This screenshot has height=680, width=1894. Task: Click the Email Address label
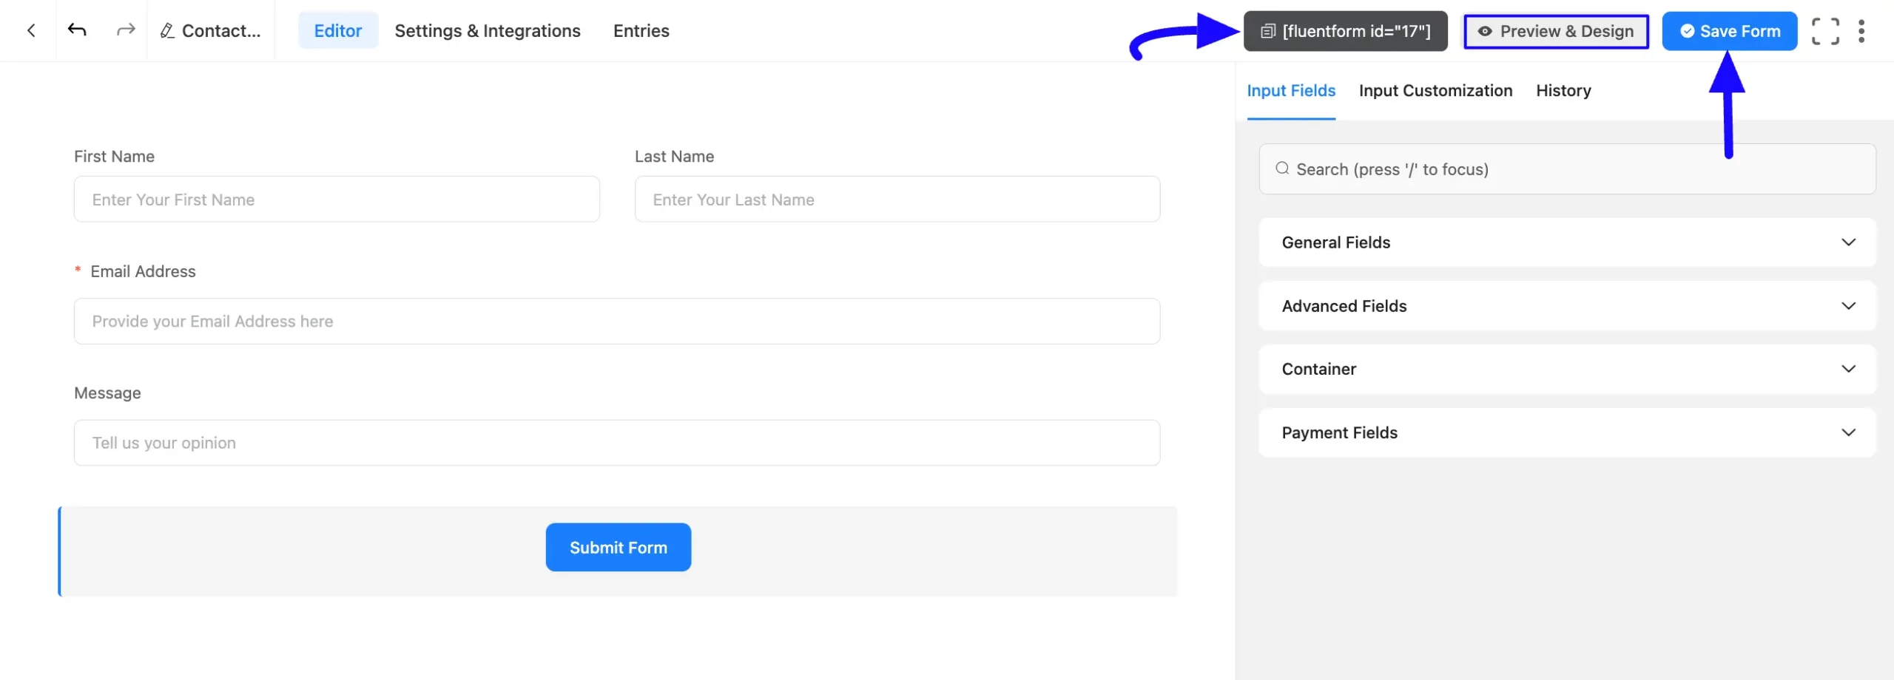143,271
